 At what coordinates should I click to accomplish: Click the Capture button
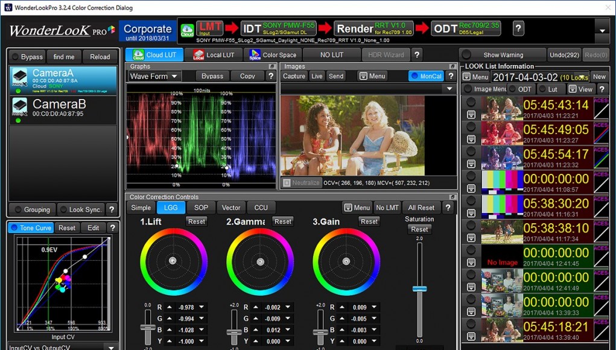(294, 76)
